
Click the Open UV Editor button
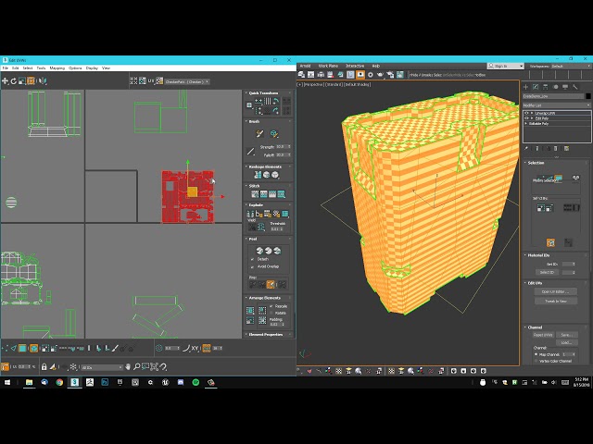tap(556, 291)
